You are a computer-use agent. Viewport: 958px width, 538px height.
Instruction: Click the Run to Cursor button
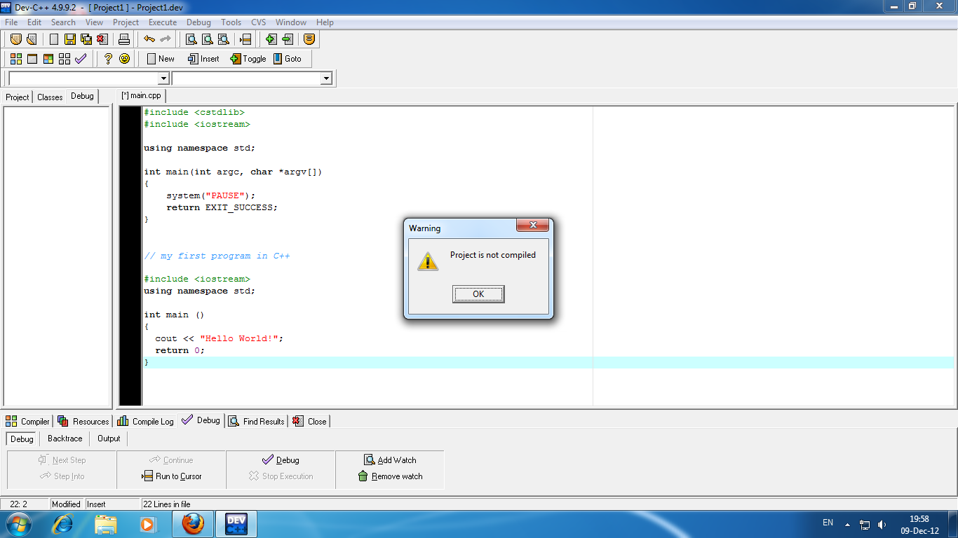click(172, 476)
